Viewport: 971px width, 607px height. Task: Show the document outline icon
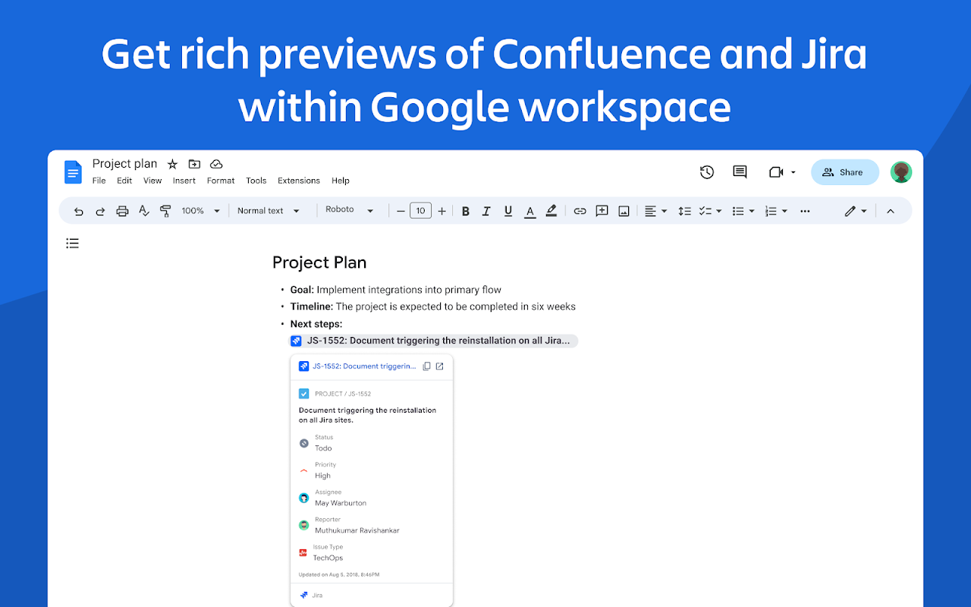[72, 244]
